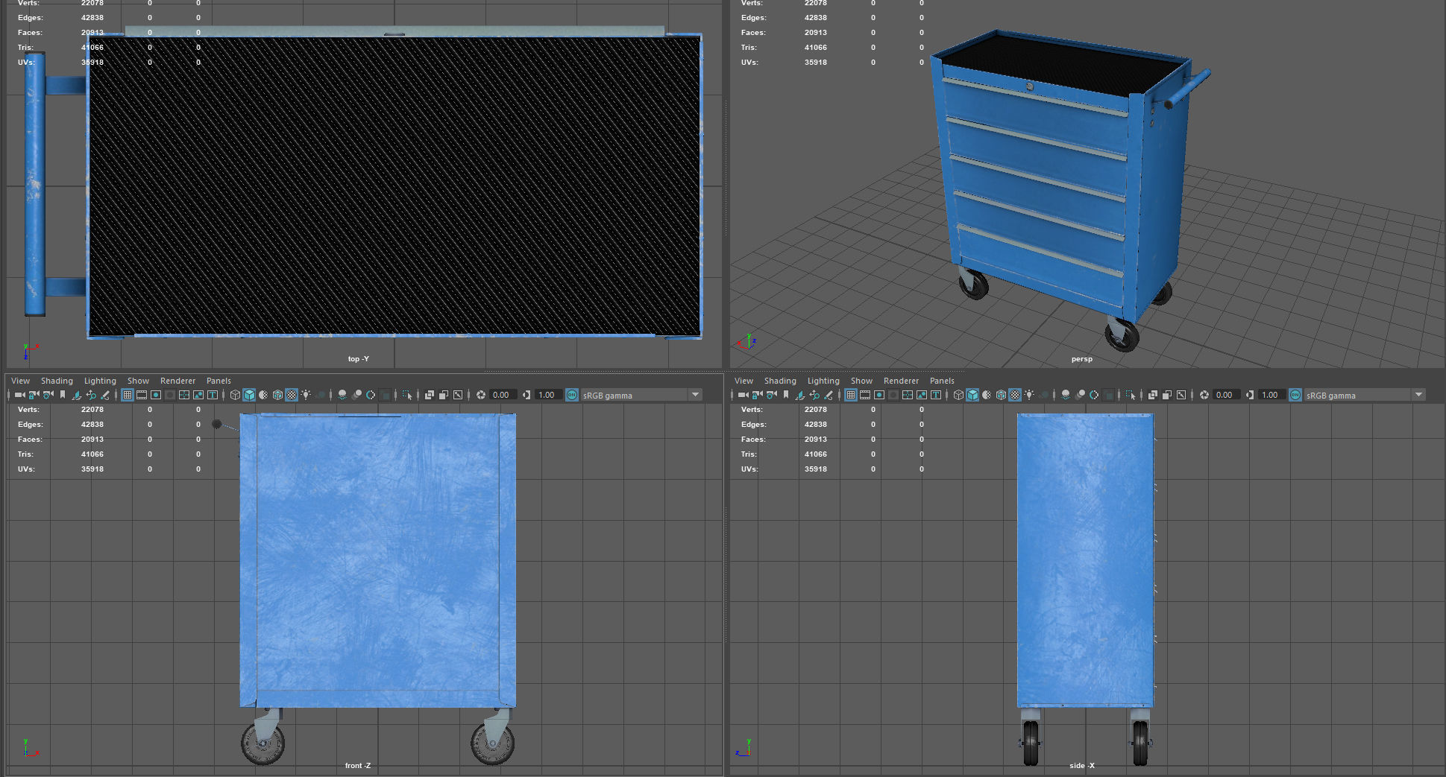The width and height of the screenshot is (1446, 777).
Task: Click Select Camera icon in side view toolbar
Action: [743, 395]
